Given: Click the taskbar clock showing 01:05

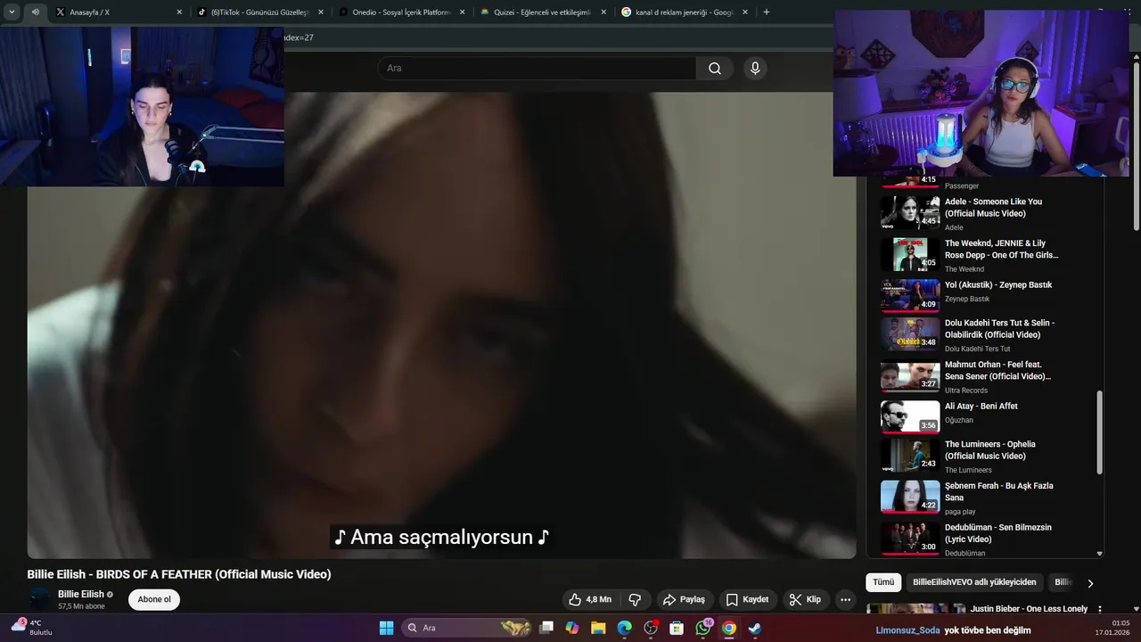Looking at the screenshot, I should (1120, 622).
